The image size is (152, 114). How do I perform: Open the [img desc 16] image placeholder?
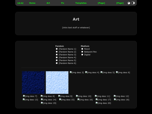pos(85,100)
